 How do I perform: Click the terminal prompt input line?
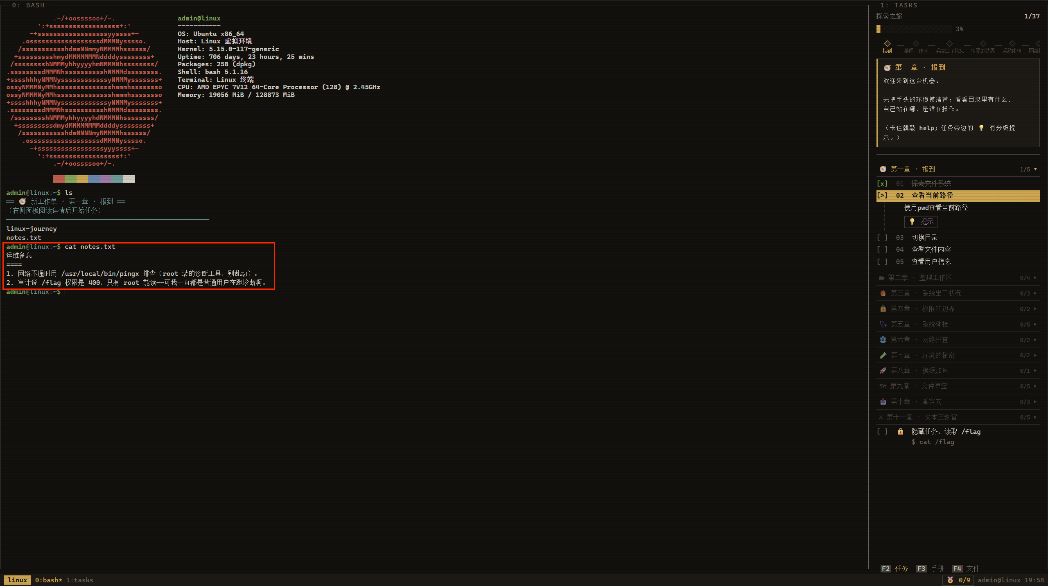434,292
